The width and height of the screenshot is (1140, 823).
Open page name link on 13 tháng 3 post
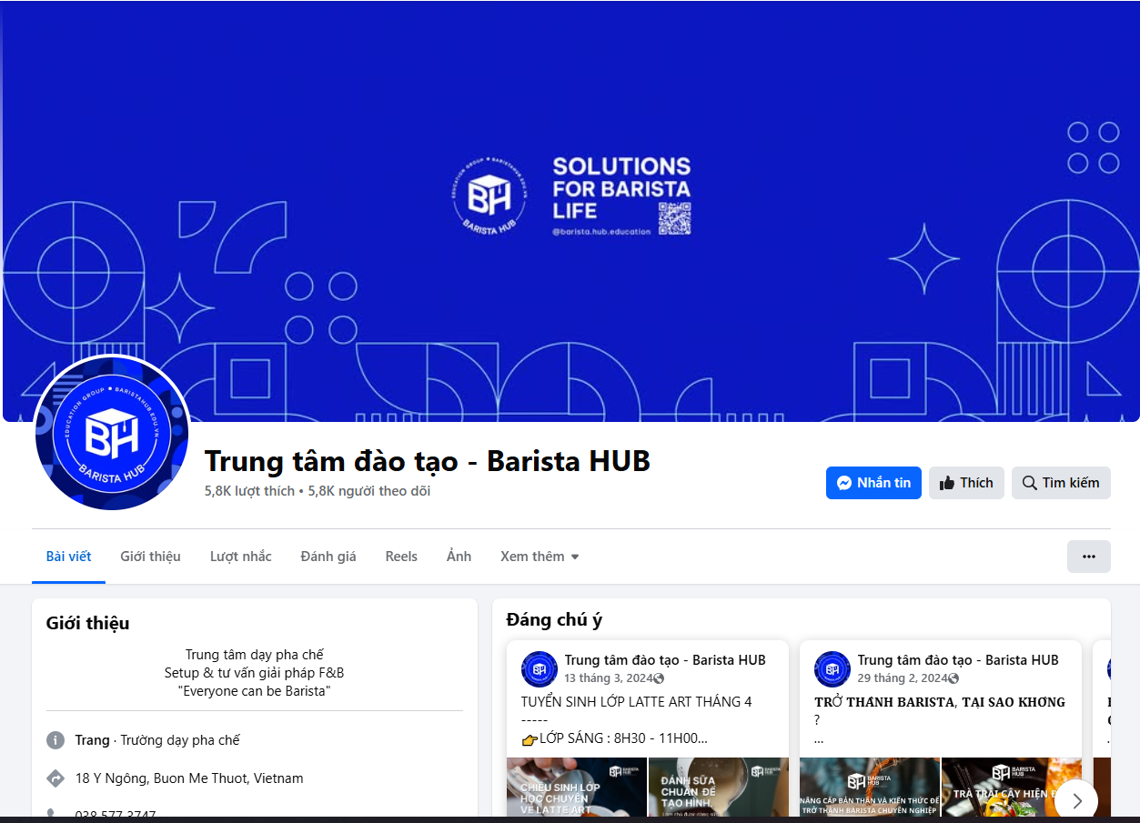point(665,660)
